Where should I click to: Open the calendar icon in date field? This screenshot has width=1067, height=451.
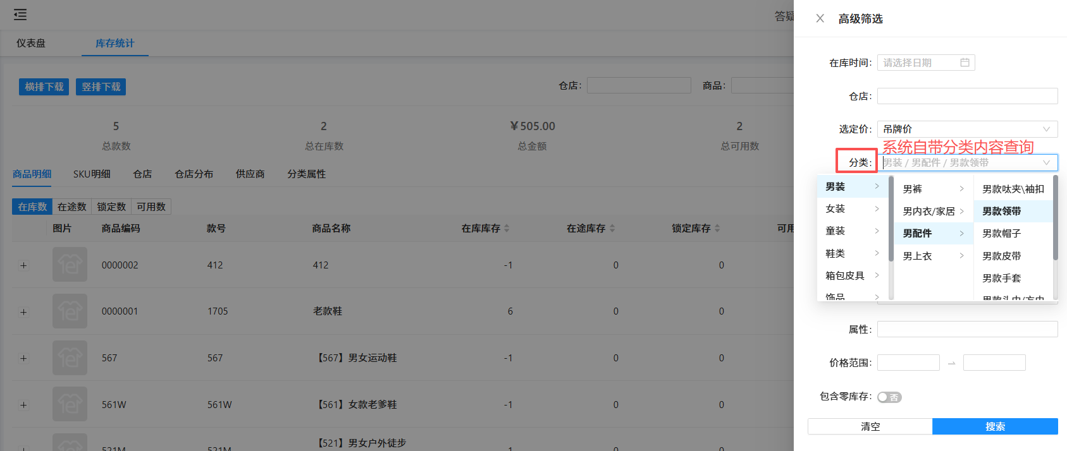tap(965, 63)
